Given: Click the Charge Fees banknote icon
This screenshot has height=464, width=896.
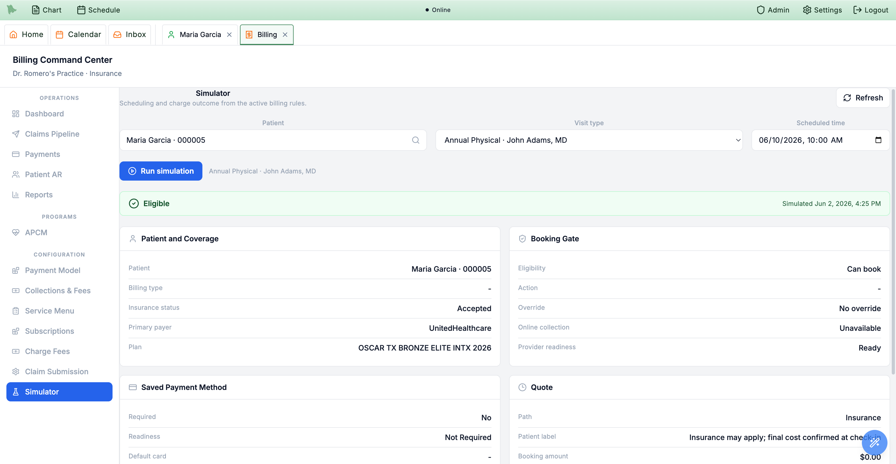Looking at the screenshot, I should [16, 351].
